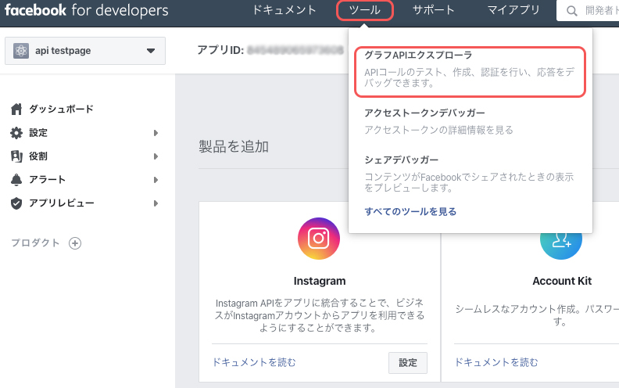Viewport: 619px width, 388px height.
Task: Expand the 設定 sidebar arrow
Action: (x=156, y=133)
